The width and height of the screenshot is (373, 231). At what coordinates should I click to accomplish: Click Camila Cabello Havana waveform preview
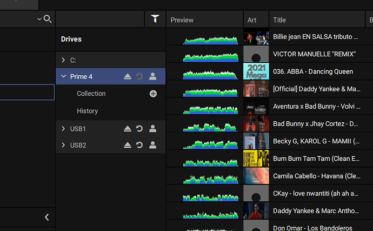pos(210,179)
